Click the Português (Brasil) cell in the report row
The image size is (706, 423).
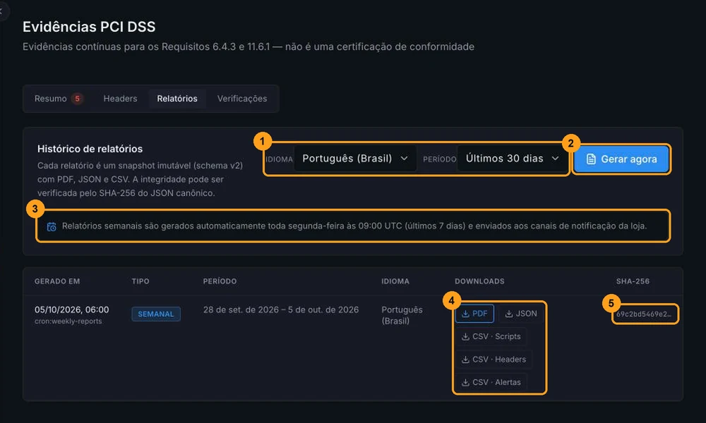pyautogui.click(x=402, y=315)
